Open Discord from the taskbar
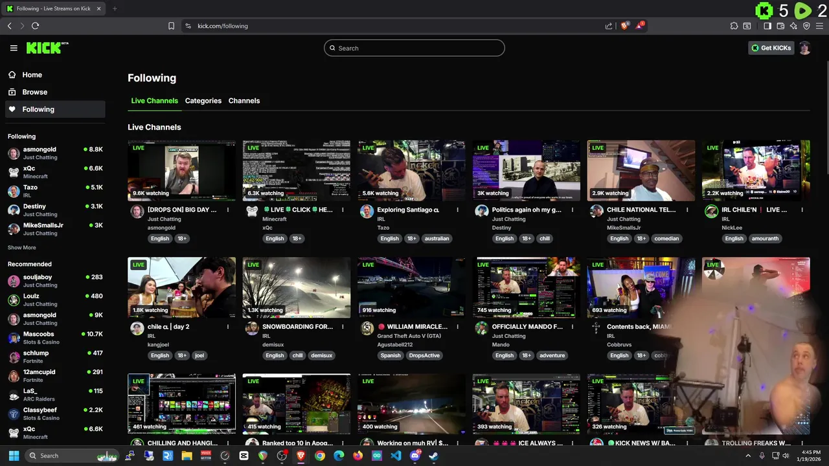Image resolution: width=829 pixels, height=466 pixels. click(x=415, y=456)
